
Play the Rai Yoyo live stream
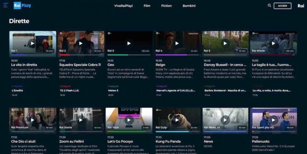pyautogui.click(x=129, y=120)
